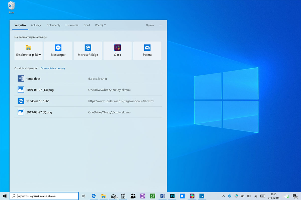Switch to the Dokumenty tab

point(53,25)
